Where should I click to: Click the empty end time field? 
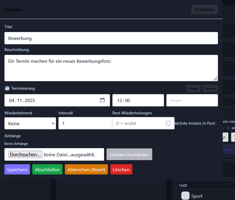[x=192, y=100]
